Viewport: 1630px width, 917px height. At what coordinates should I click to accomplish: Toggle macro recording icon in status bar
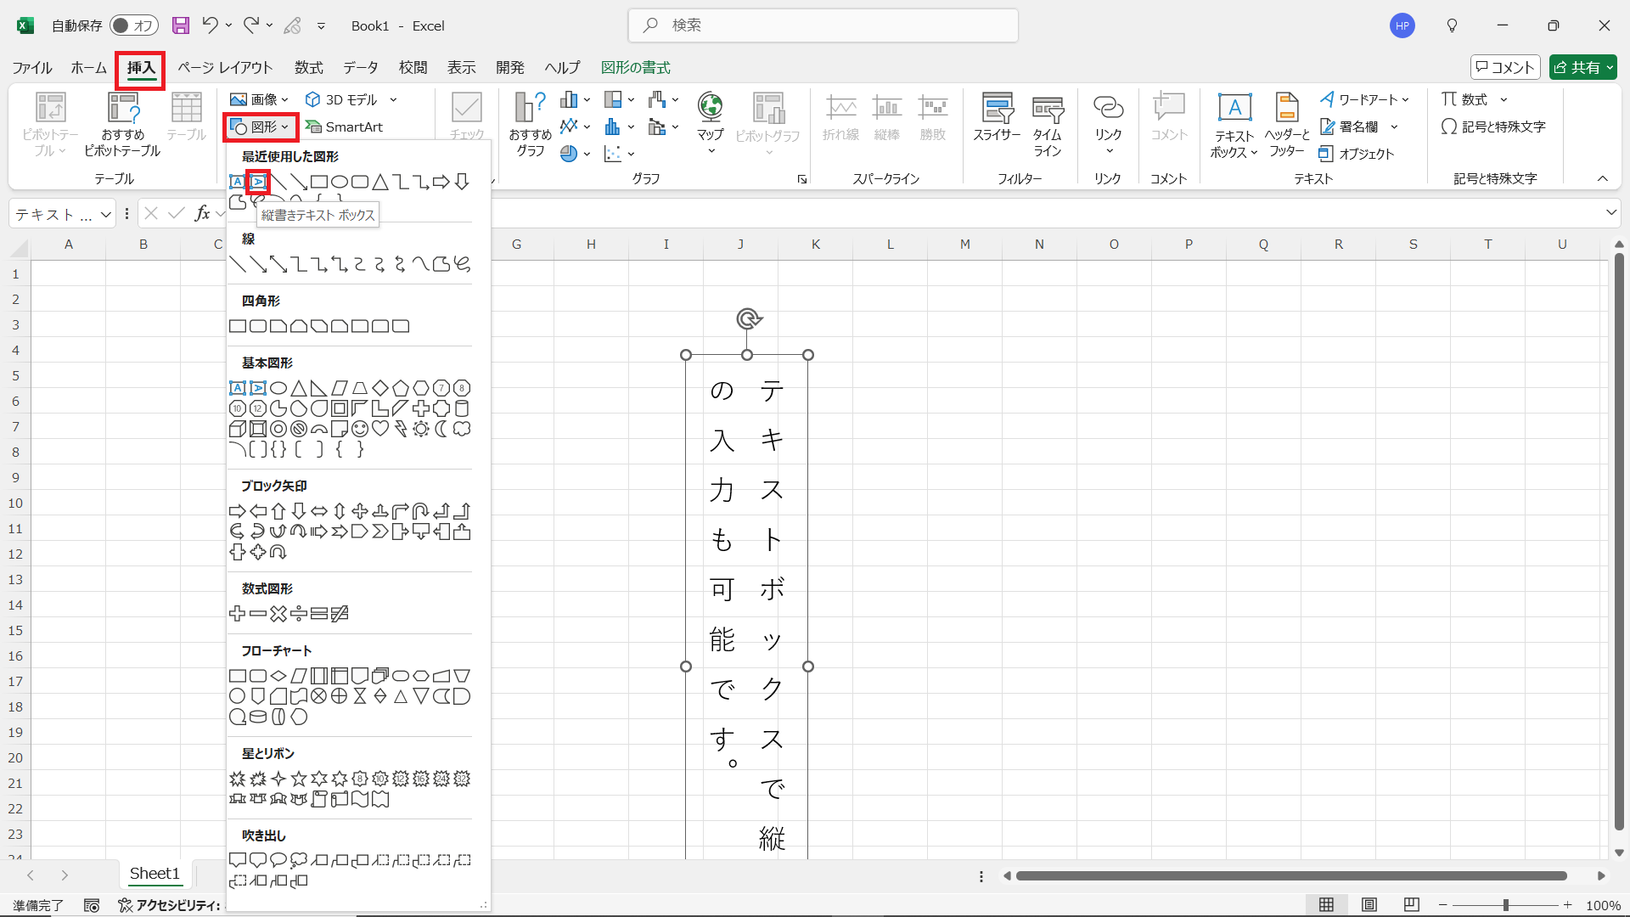coord(92,905)
